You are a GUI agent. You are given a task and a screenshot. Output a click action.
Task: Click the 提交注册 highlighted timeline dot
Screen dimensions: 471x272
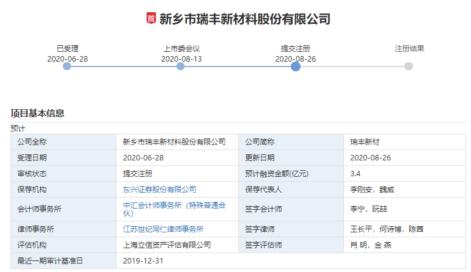pos(296,66)
